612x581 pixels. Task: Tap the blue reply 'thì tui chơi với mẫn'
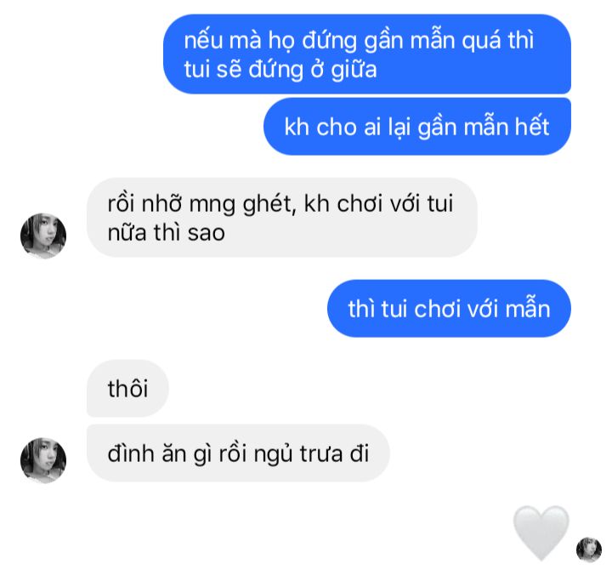(x=450, y=308)
